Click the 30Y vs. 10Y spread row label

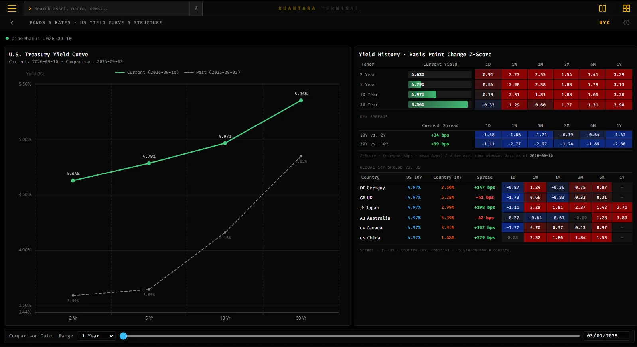tap(374, 144)
